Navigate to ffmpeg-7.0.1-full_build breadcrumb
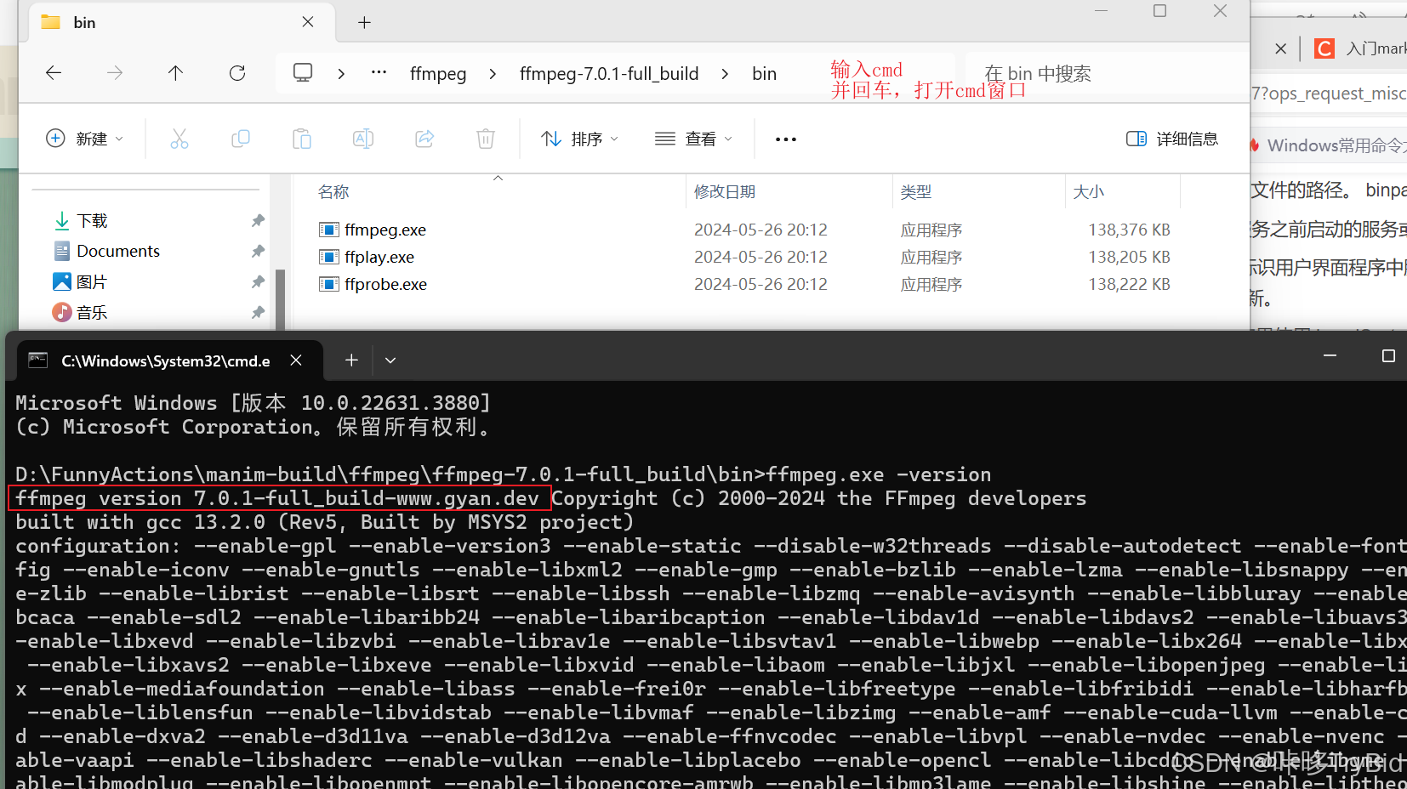Screen dimensions: 1407x789 (609, 74)
